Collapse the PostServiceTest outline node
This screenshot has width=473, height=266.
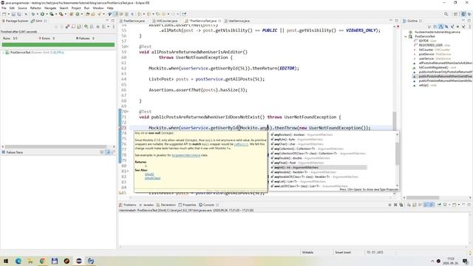coord(406,36)
